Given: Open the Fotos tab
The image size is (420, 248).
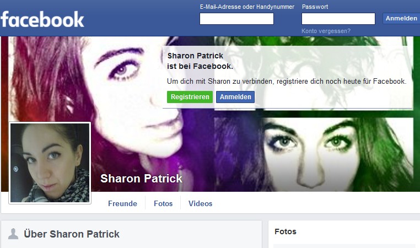Looking at the screenshot, I should click(x=163, y=203).
